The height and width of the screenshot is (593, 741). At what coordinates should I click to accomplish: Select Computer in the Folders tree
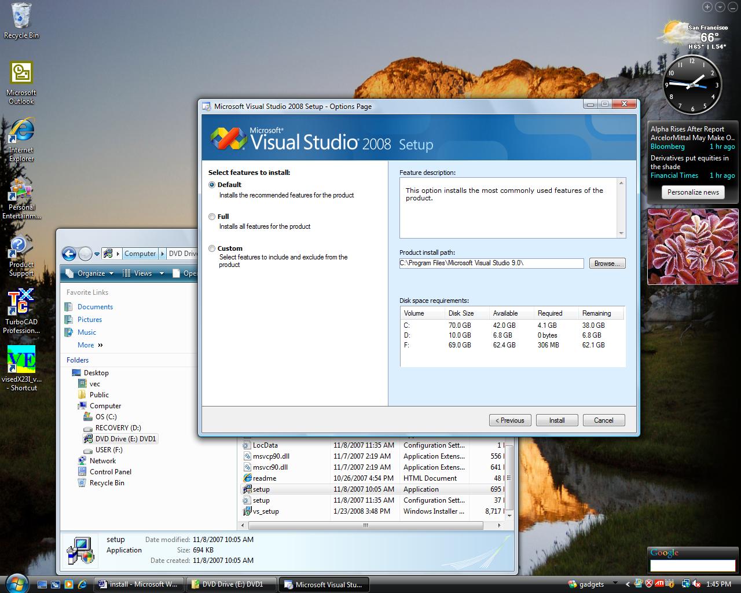(105, 406)
